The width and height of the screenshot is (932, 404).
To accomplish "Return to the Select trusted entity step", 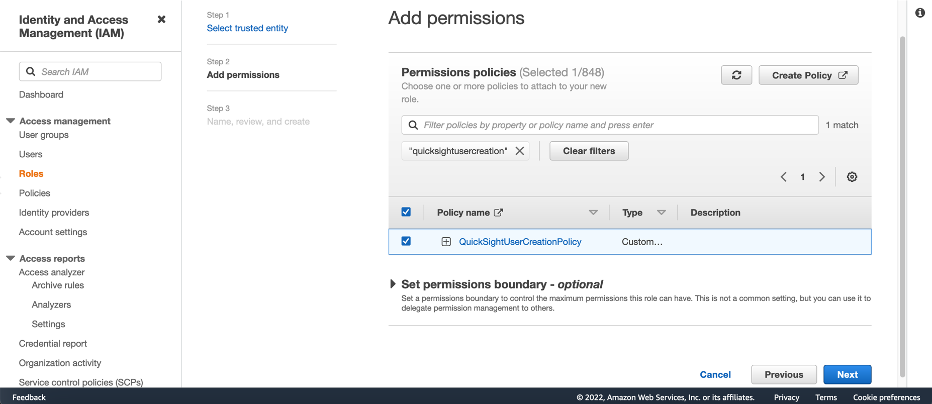I will point(247,28).
